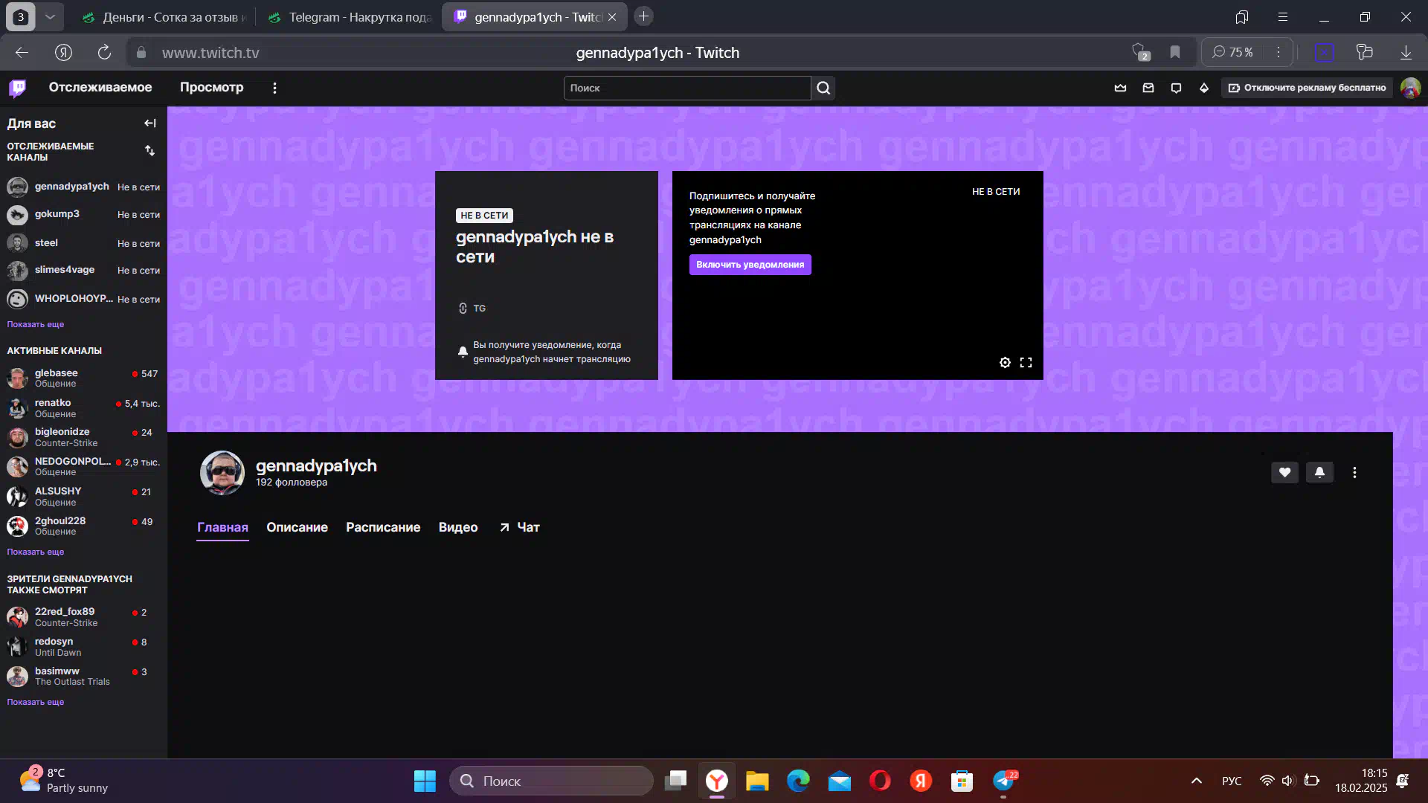Viewport: 1428px width, 803px height.
Task: Expand hidden system tray icons chevron
Action: [1197, 781]
